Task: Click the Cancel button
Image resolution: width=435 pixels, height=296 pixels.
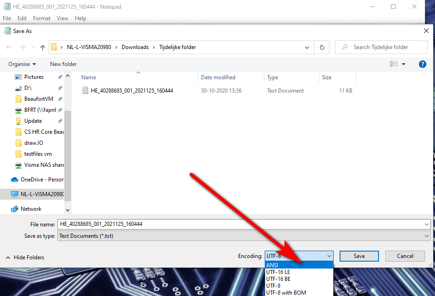Action: point(405,256)
